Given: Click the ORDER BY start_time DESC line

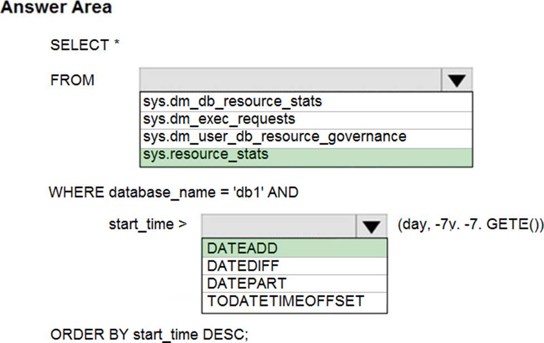Looking at the screenshot, I should 150,334.
